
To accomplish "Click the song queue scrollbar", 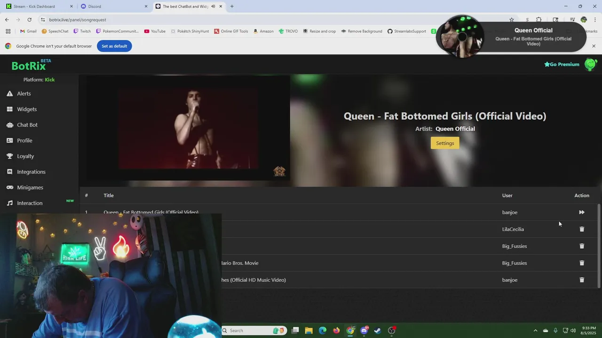I will (599, 246).
